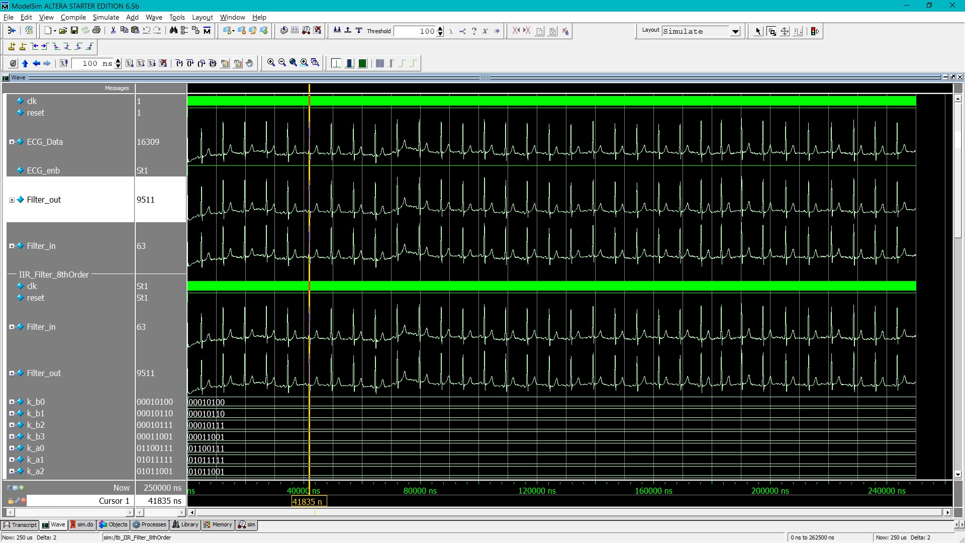Click the New file icon
This screenshot has height=543, width=965.
pyautogui.click(x=48, y=31)
